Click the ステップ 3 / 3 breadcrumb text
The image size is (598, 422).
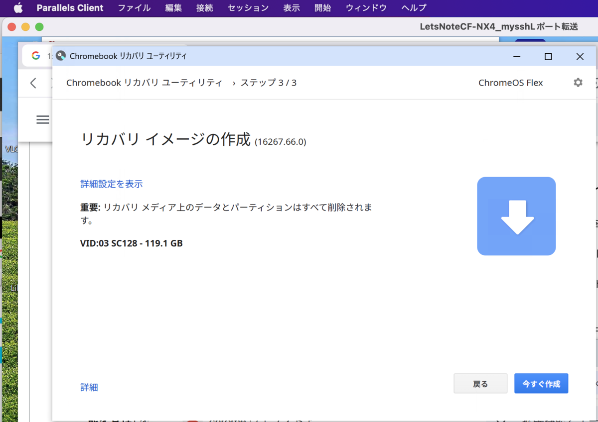click(269, 83)
